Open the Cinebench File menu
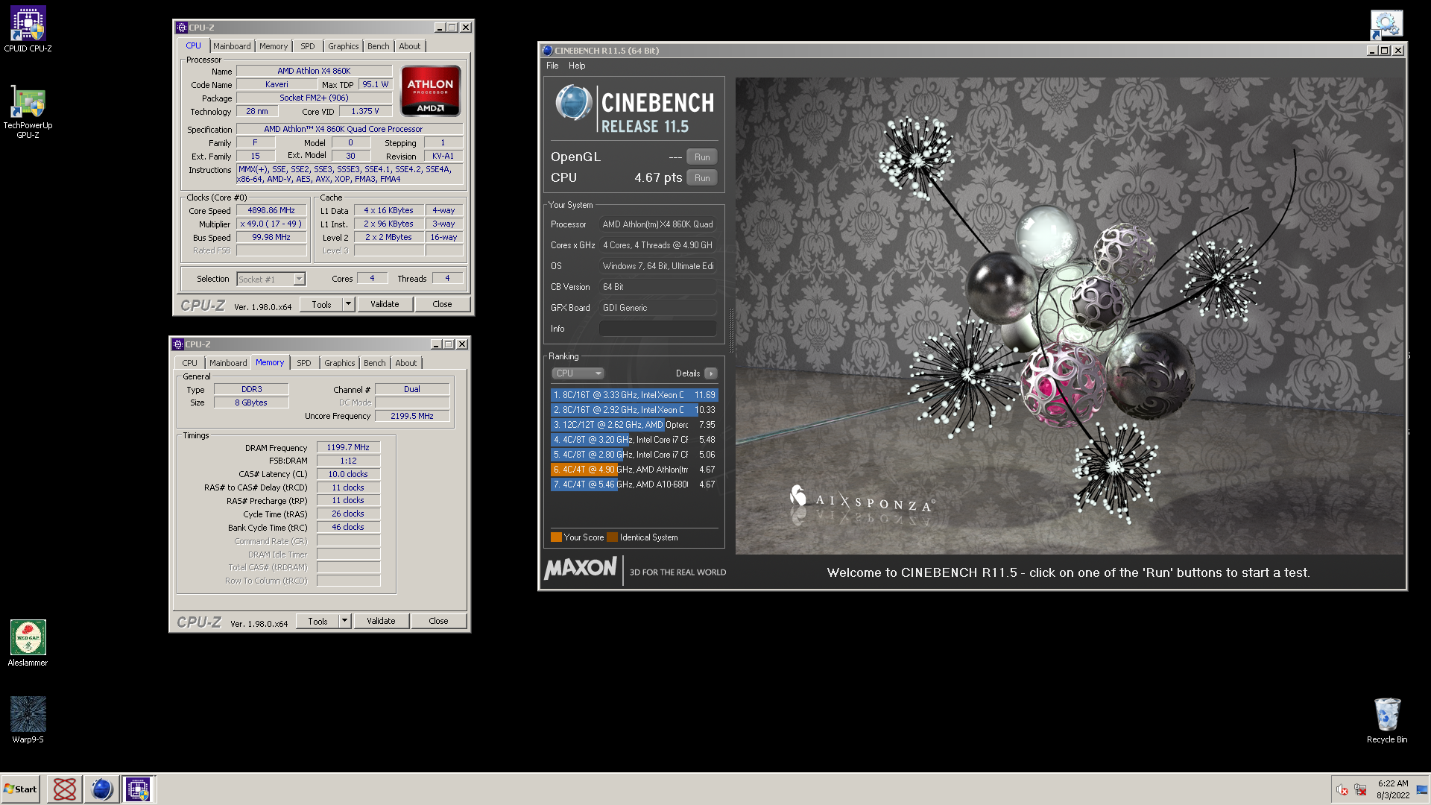Image resolution: width=1431 pixels, height=805 pixels. 552,66
